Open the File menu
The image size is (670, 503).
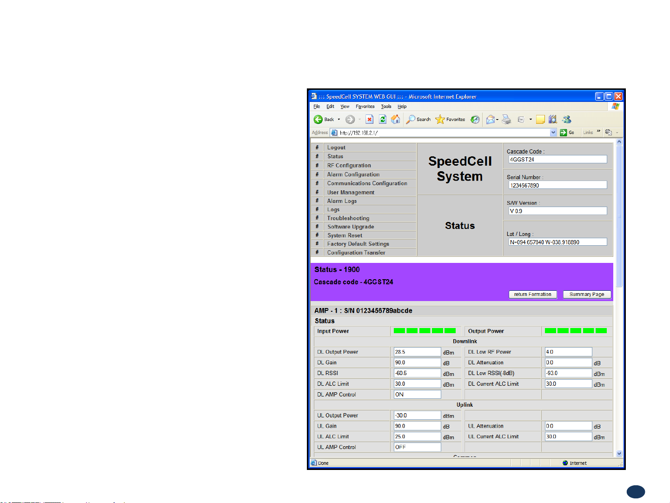pyautogui.click(x=317, y=107)
